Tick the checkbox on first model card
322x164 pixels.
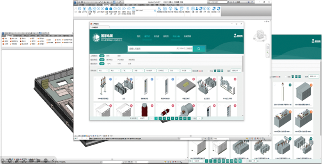[95, 79]
